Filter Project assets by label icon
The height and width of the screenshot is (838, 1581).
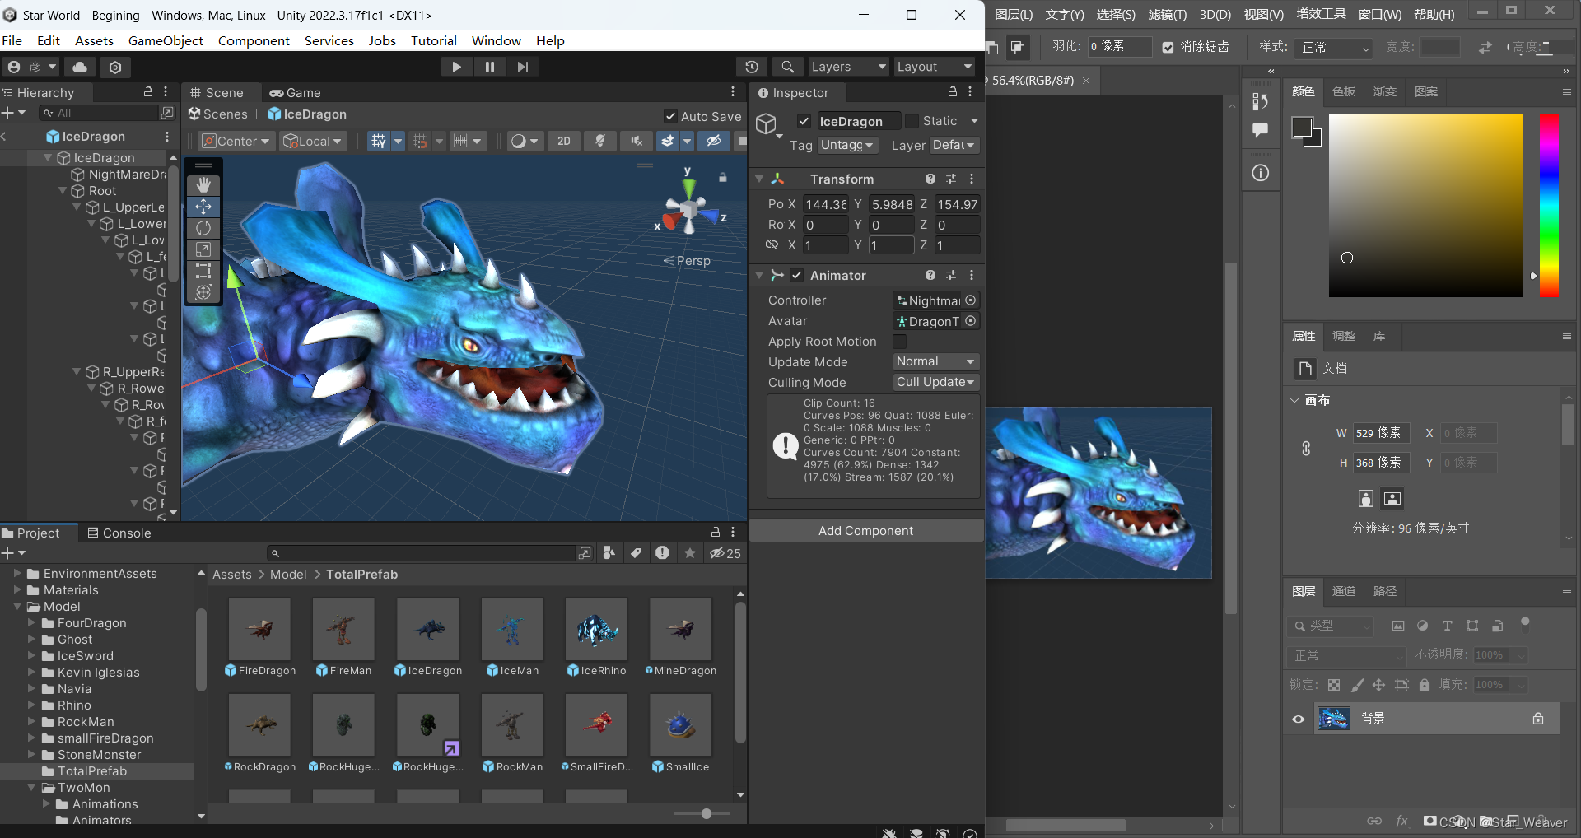636,553
